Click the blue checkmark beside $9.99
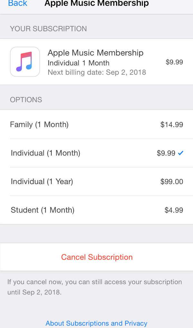 tap(180, 153)
